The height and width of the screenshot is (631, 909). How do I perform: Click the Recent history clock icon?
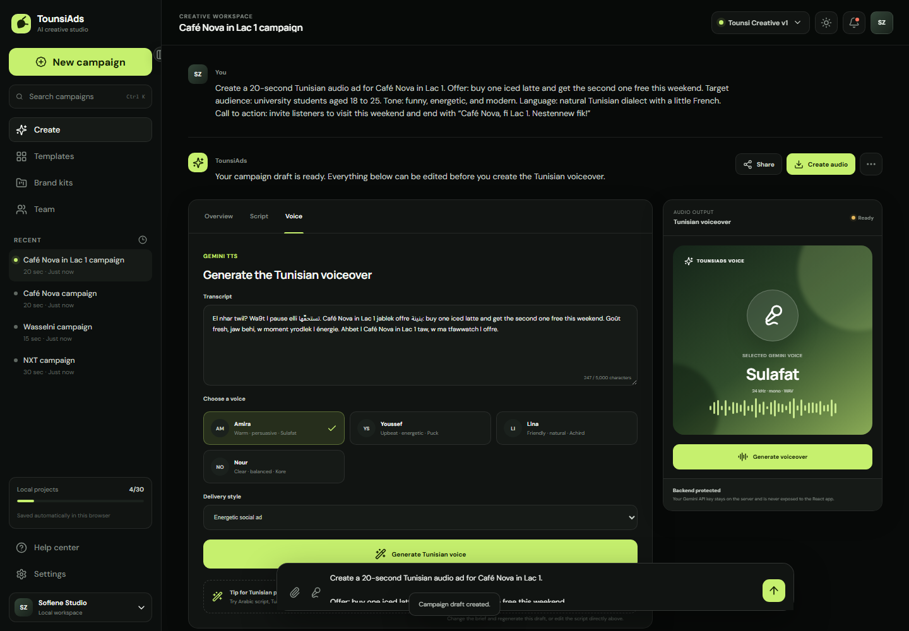tap(143, 240)
